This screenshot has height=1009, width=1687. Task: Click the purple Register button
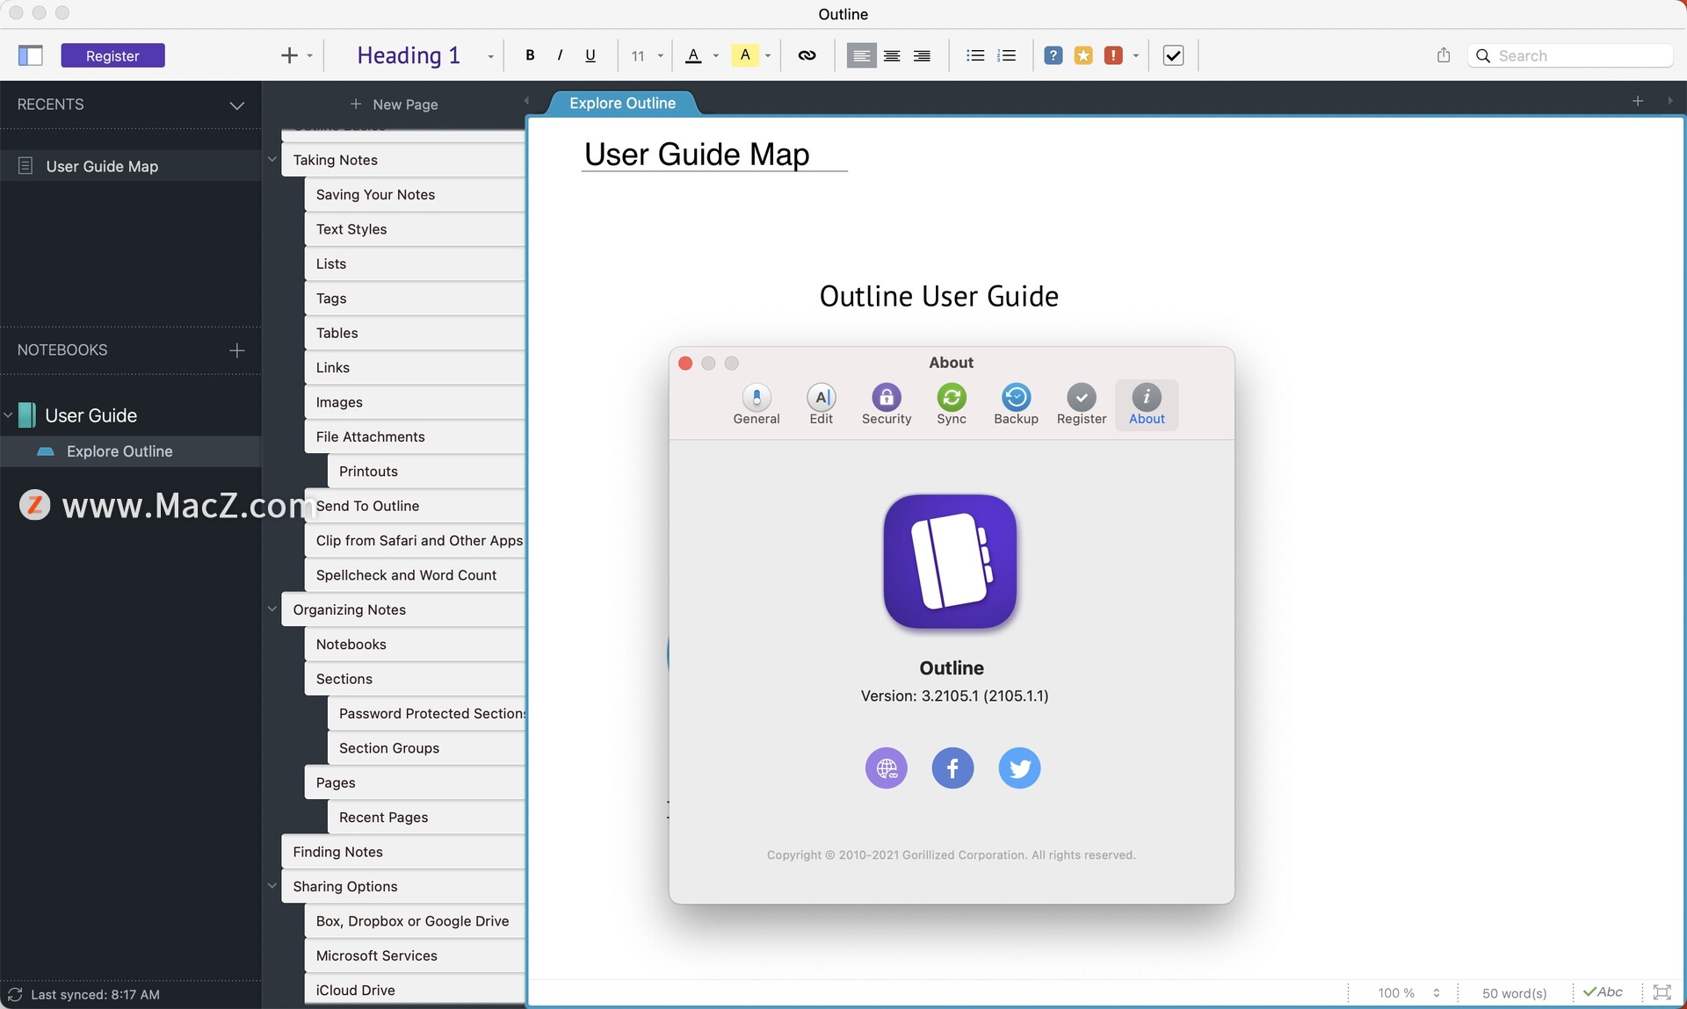point(112,55)
